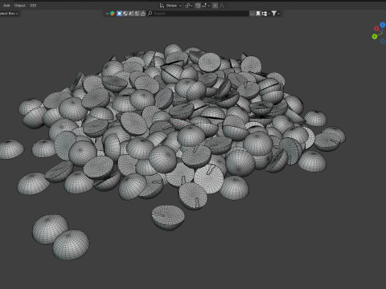Open the pivot point link dropdown
Screen dimensions: 386x289
point(189,6)
